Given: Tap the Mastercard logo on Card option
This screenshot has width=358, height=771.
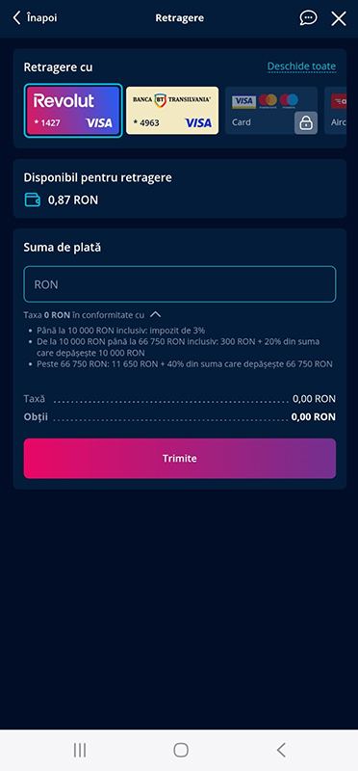Looking at the screenshot, I should (268, 101).
